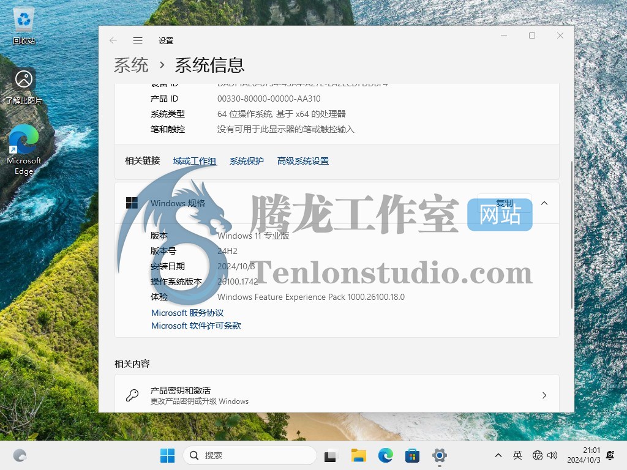The height and width of the screenshot is (470, 627).
Task: Click the 系统 breadcrumb link
Action: click(131, 65)
